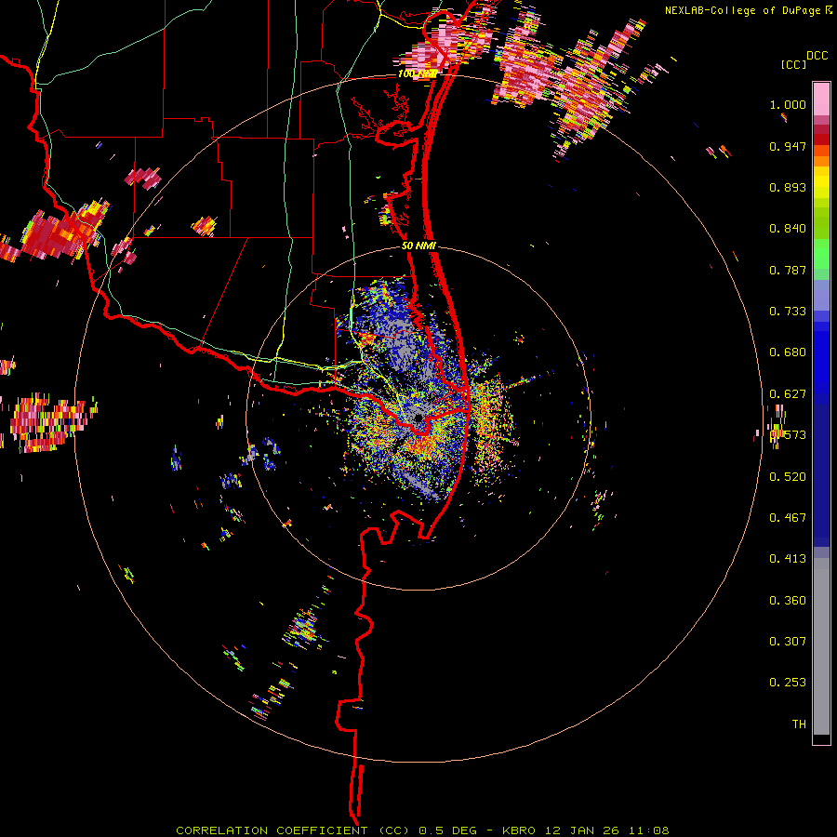The image size is (837, 837).
Task: Select the 0.680 scale value
Action: [788, 352]
